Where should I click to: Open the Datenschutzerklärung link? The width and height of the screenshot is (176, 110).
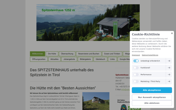coord(150,55)
